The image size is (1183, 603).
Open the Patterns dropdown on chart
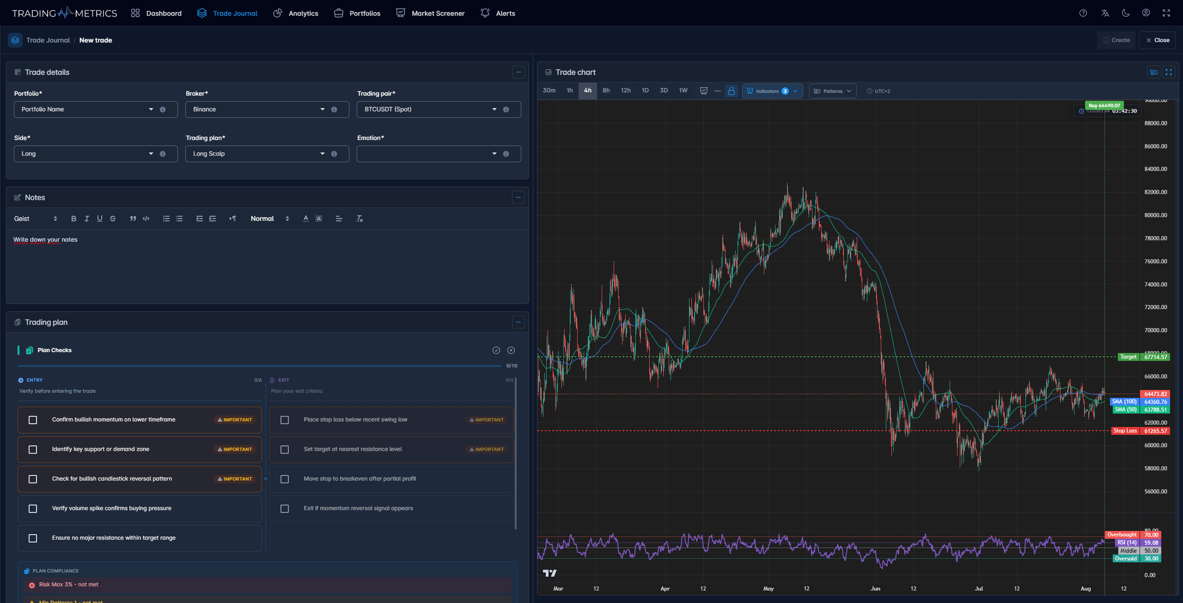pos(832,91)
